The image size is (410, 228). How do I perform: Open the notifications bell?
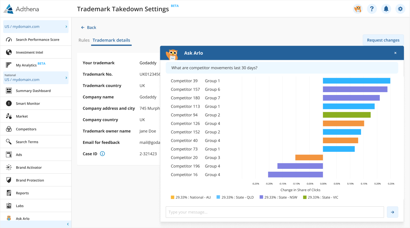click(386, 9)
